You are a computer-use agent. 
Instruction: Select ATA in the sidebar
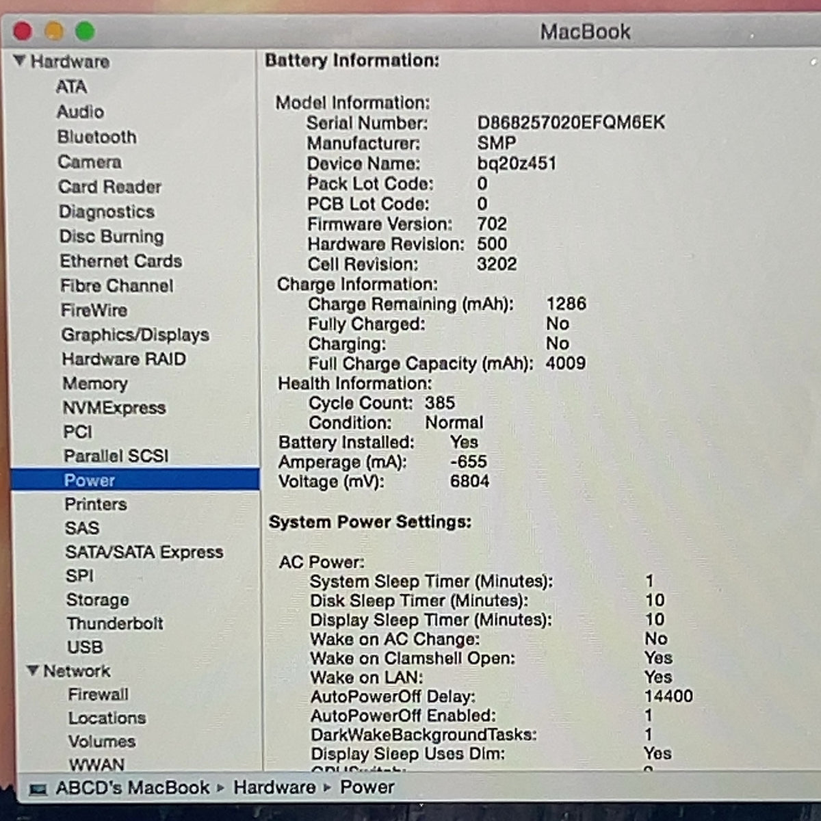(71, 87)
